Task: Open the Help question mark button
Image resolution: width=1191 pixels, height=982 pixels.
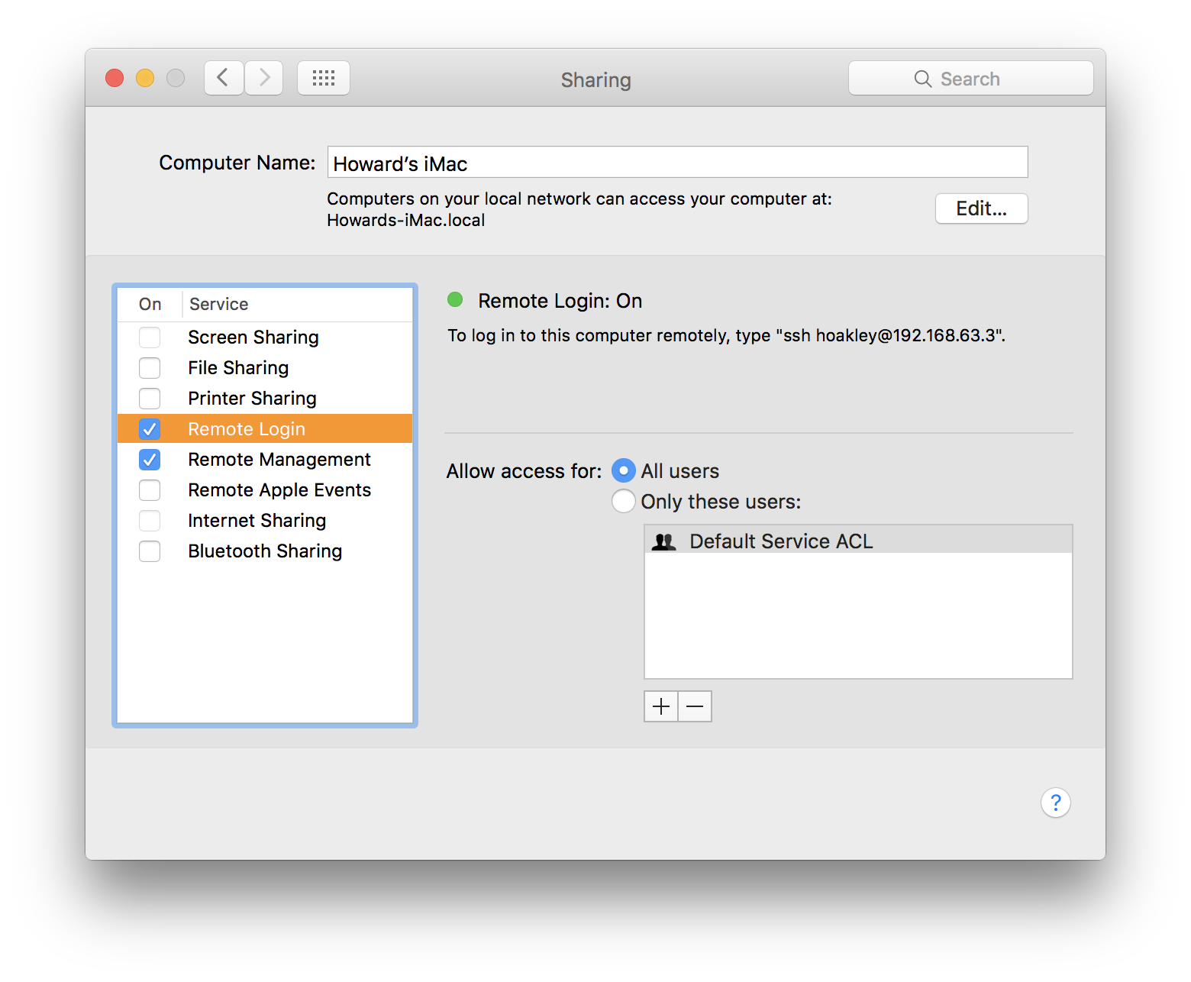Action: coord(1056,803)
